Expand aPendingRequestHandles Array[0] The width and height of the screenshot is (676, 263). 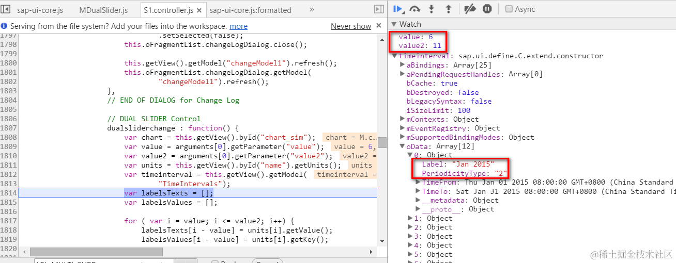click(403, 74)
